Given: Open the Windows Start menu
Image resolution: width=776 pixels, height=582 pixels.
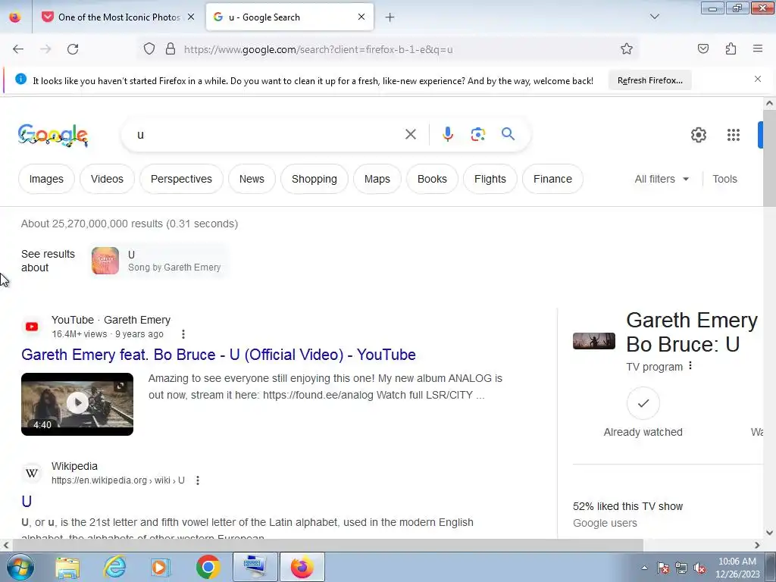Looking at the screenshot, I should [x=20, y=567].
